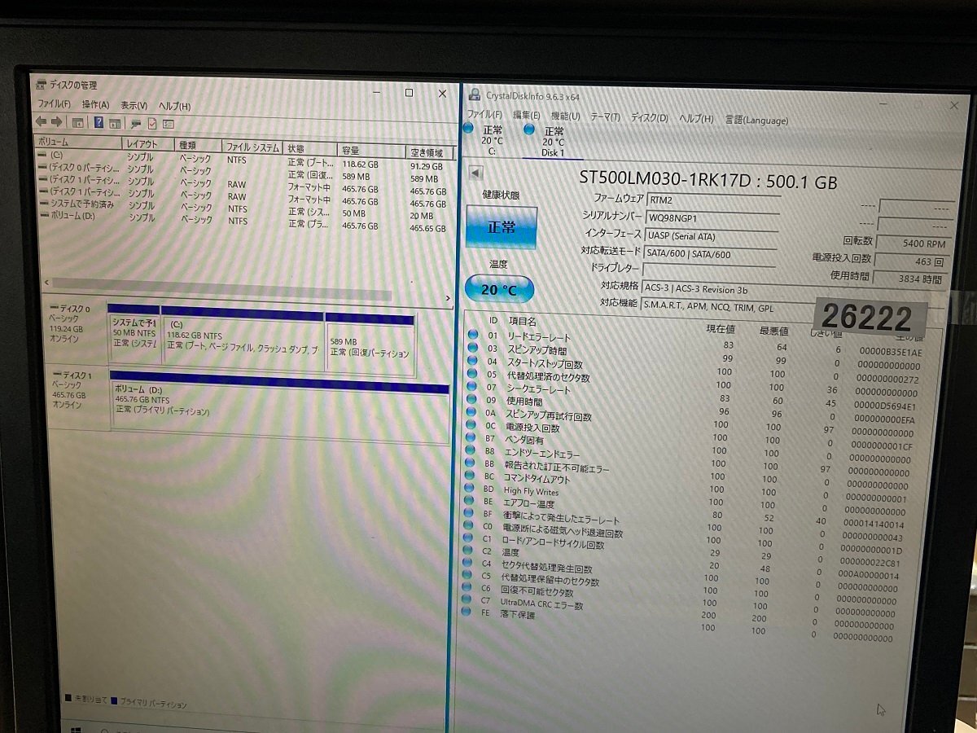
Task: Switch to the Disk 1 drive tab
Action: 553,141
